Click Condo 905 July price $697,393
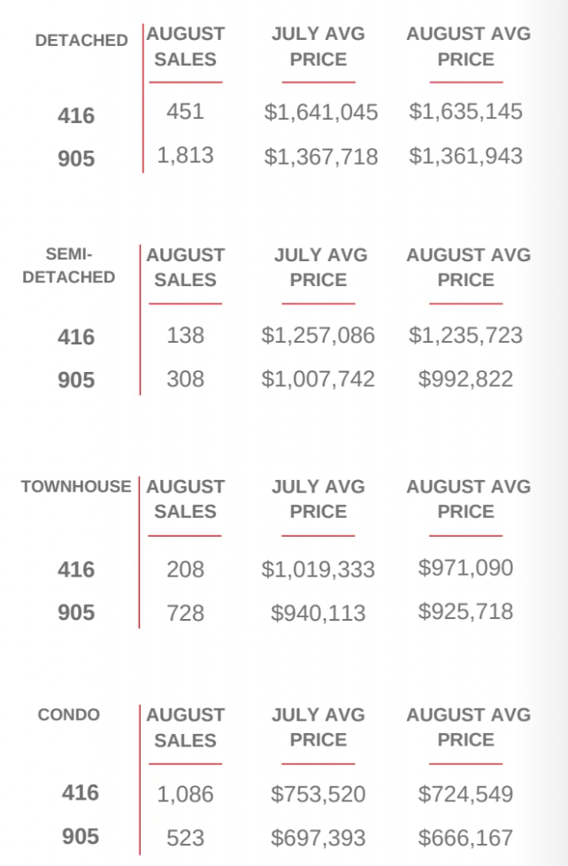The width and height of the screenshot is (568, 866). tap(318, 838)
